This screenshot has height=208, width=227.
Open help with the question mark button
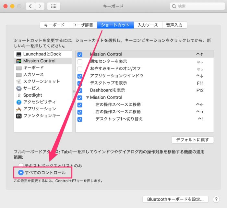coord(216,199)
